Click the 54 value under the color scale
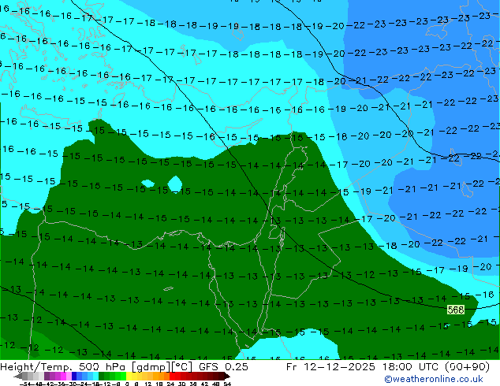Viewport: 500px width, 386px height. 226,384
